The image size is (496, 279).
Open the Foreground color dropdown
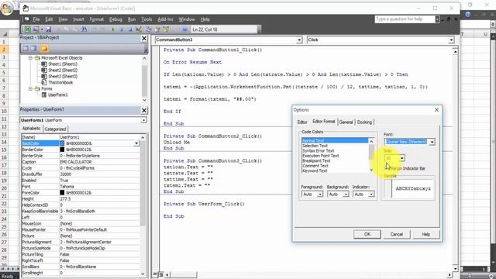pyautogui.click(x=320, y=195)
